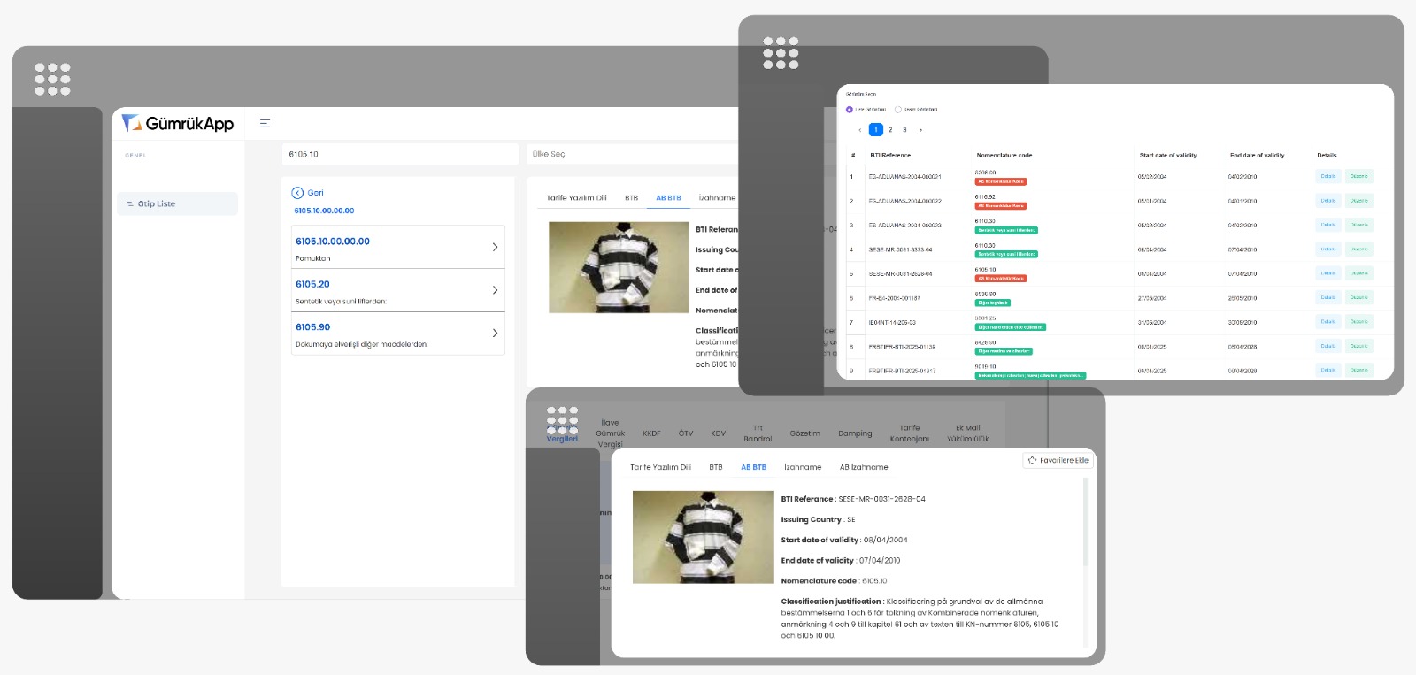
Task: Switch to the AB İzahname tab
Action: point(864,467)
